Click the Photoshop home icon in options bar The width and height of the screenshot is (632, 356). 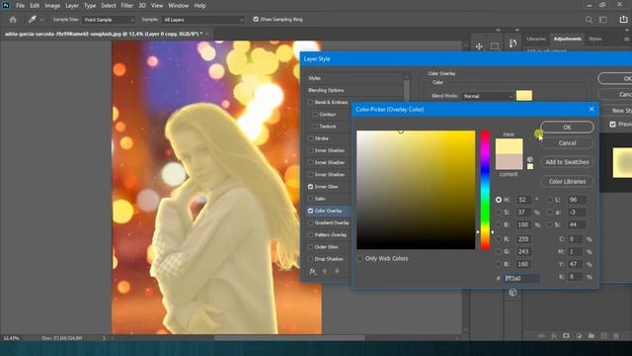(13, 20)
